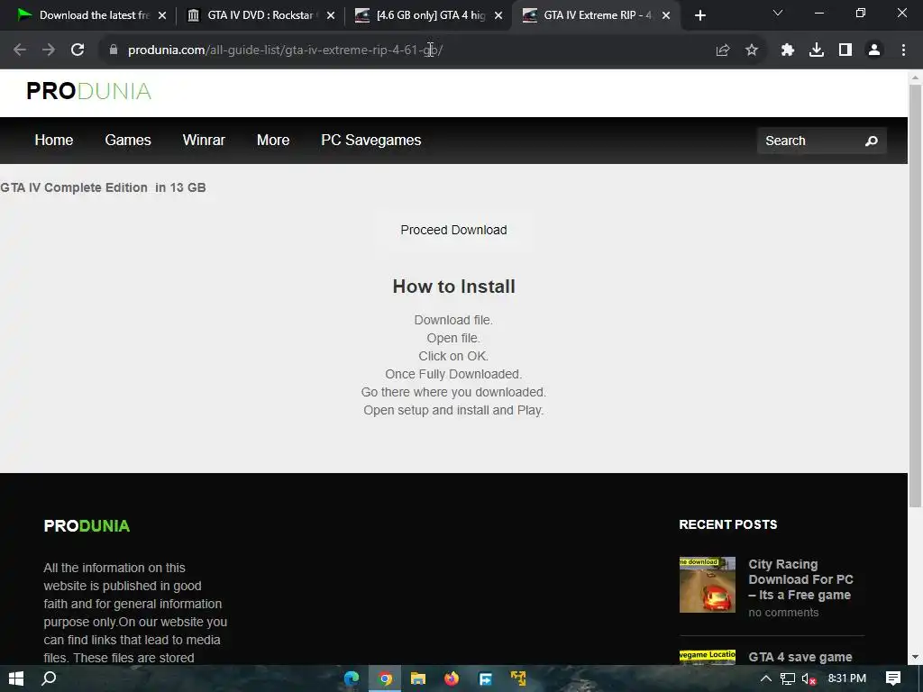Click the Proceed Download button
This screenshot has height=692, width=923.
[454, 230]
